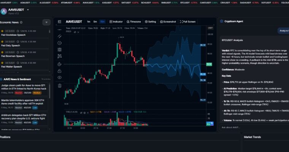
Task: Hide the PRED indicator eye icon
Action: (x=75, y=32)
